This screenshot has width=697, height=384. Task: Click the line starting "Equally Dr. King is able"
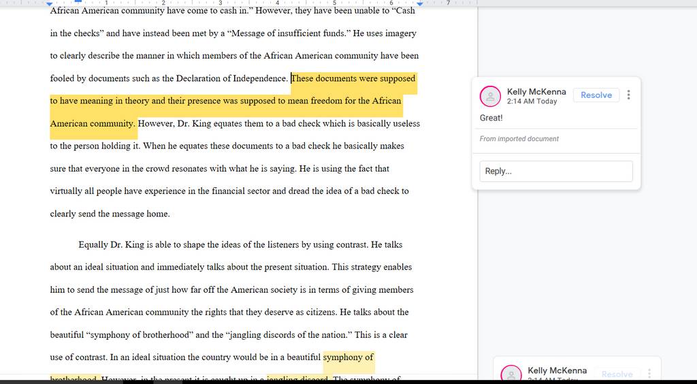point(240,244)
